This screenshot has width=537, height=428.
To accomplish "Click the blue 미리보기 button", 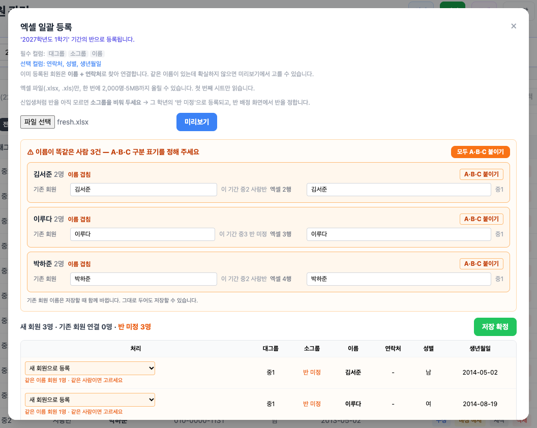I will pos(197,122).
